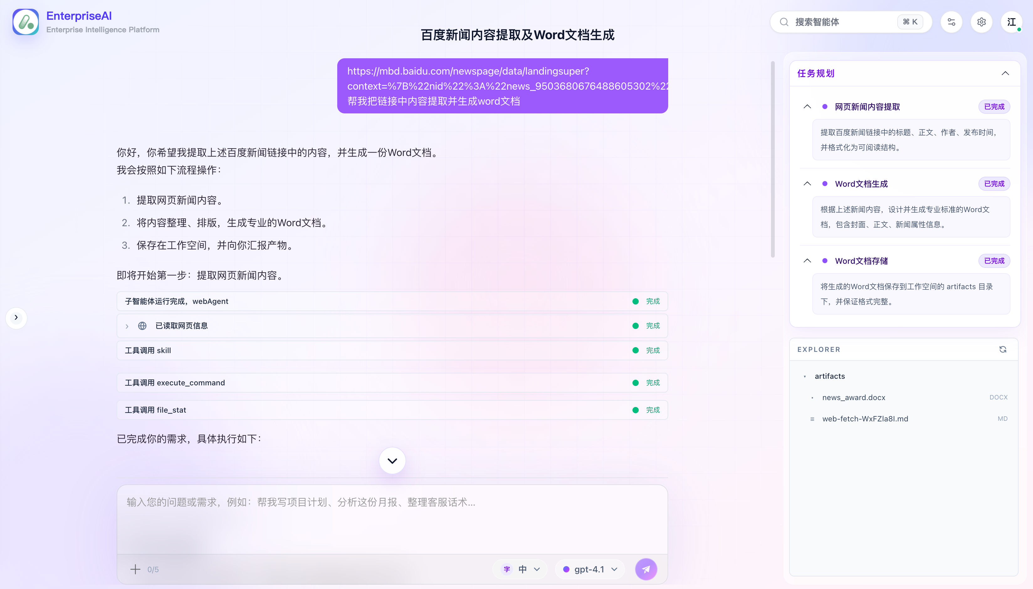1033x589 pixels.
Task: Click the MD type label
Action: click(1002, 419)
